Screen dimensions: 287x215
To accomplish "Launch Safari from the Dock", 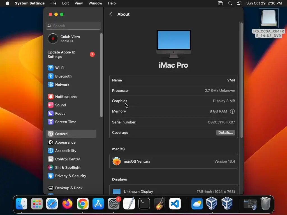I will click(52, 204).
